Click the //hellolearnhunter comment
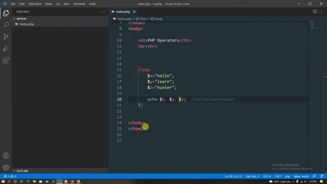This screenshot has width=327, height=184. (213, 99)
